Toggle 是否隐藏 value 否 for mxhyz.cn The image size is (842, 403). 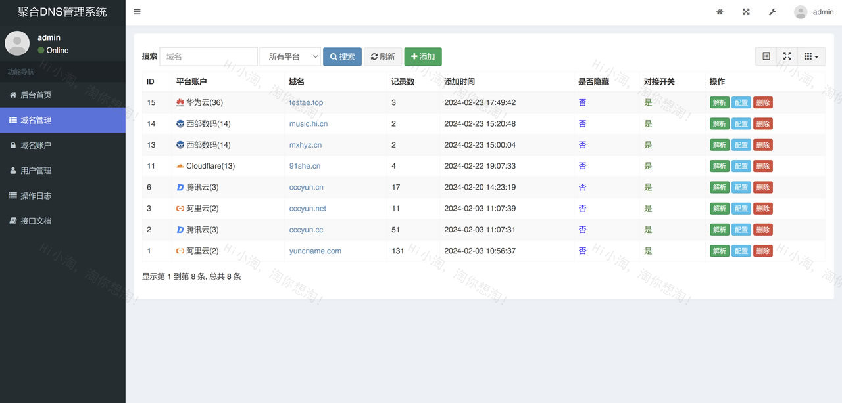[x=582, y=145]
